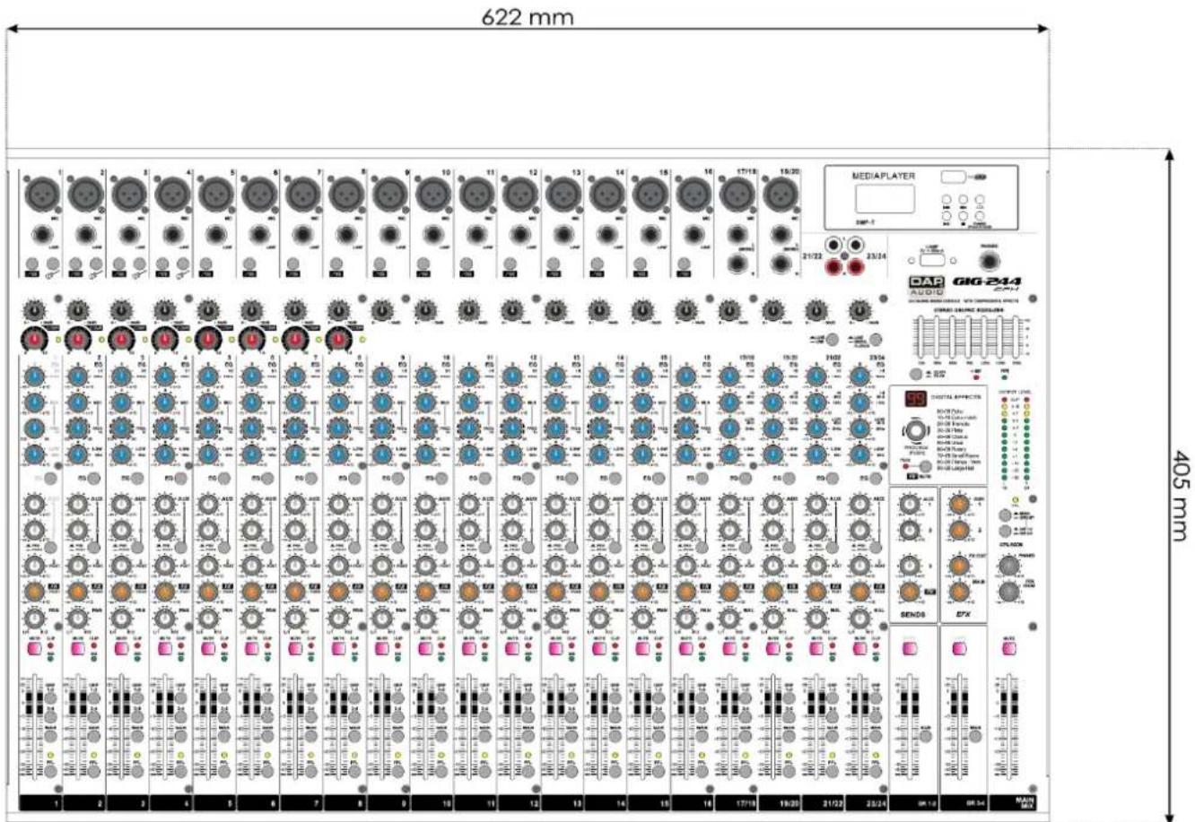Click the orange FX send knob in Sends
This screenshot has height=822, width=1195.
pos(909,591)
